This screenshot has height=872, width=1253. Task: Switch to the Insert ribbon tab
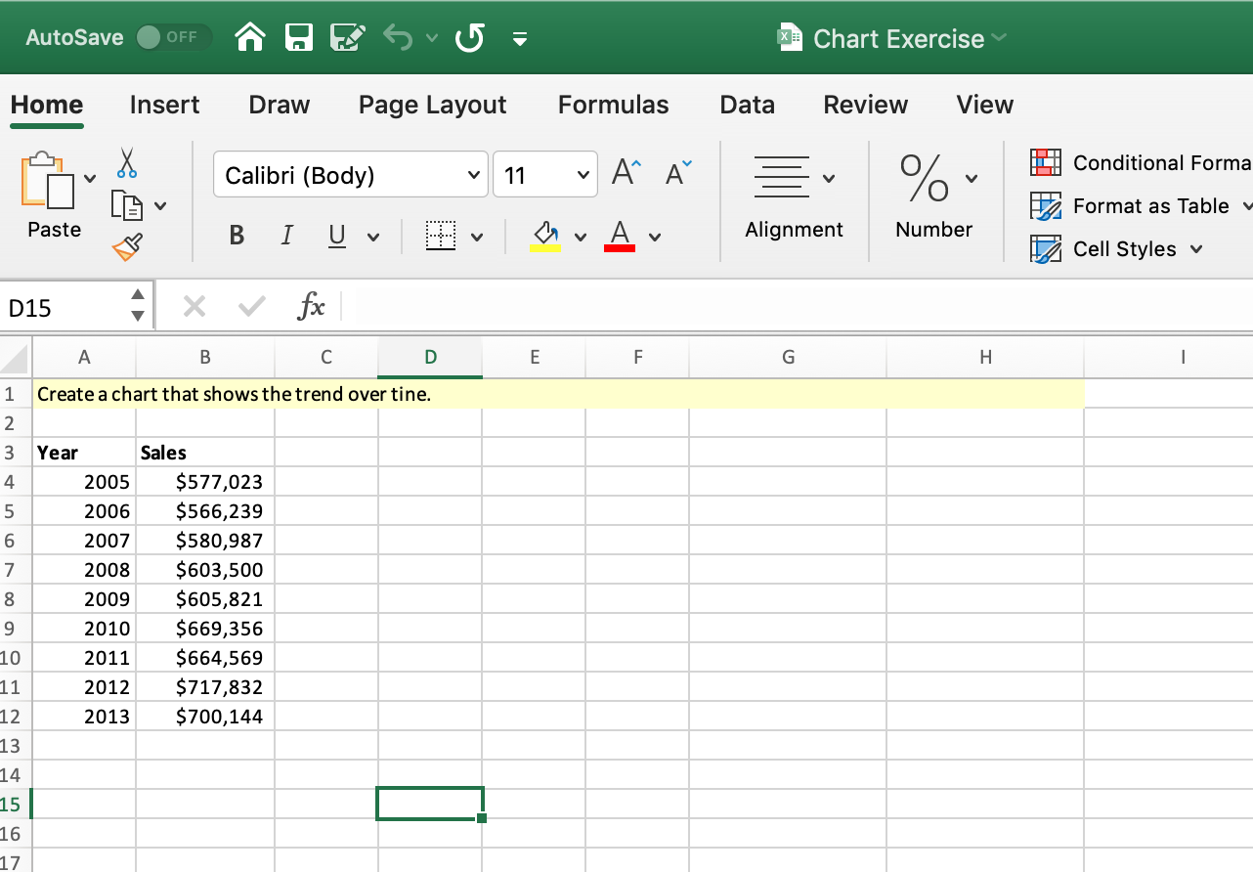tap(163, 105)
